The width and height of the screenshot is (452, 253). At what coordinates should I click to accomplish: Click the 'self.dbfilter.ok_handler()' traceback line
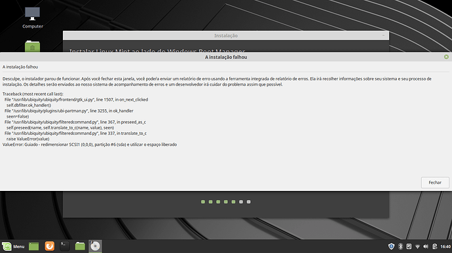(x=29, y=105)
